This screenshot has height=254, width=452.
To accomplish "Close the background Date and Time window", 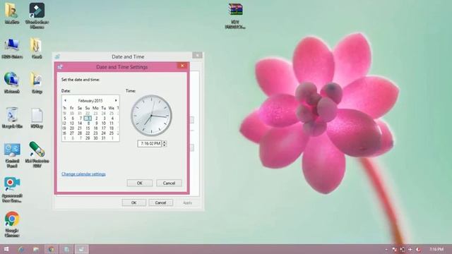I will coord(198,55).
